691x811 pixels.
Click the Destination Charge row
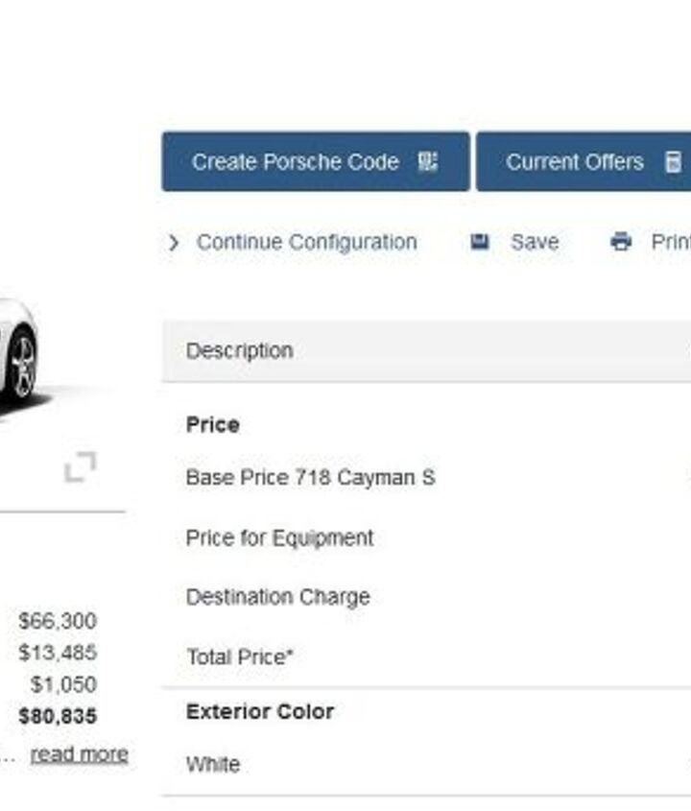point(277,597)
